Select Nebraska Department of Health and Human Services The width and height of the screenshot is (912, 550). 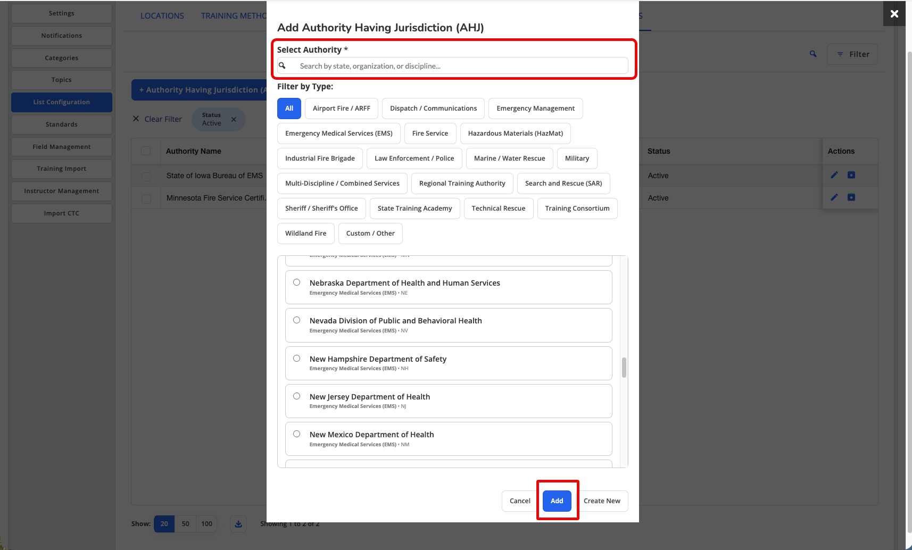pyautogui.click(x=296, y=282)
